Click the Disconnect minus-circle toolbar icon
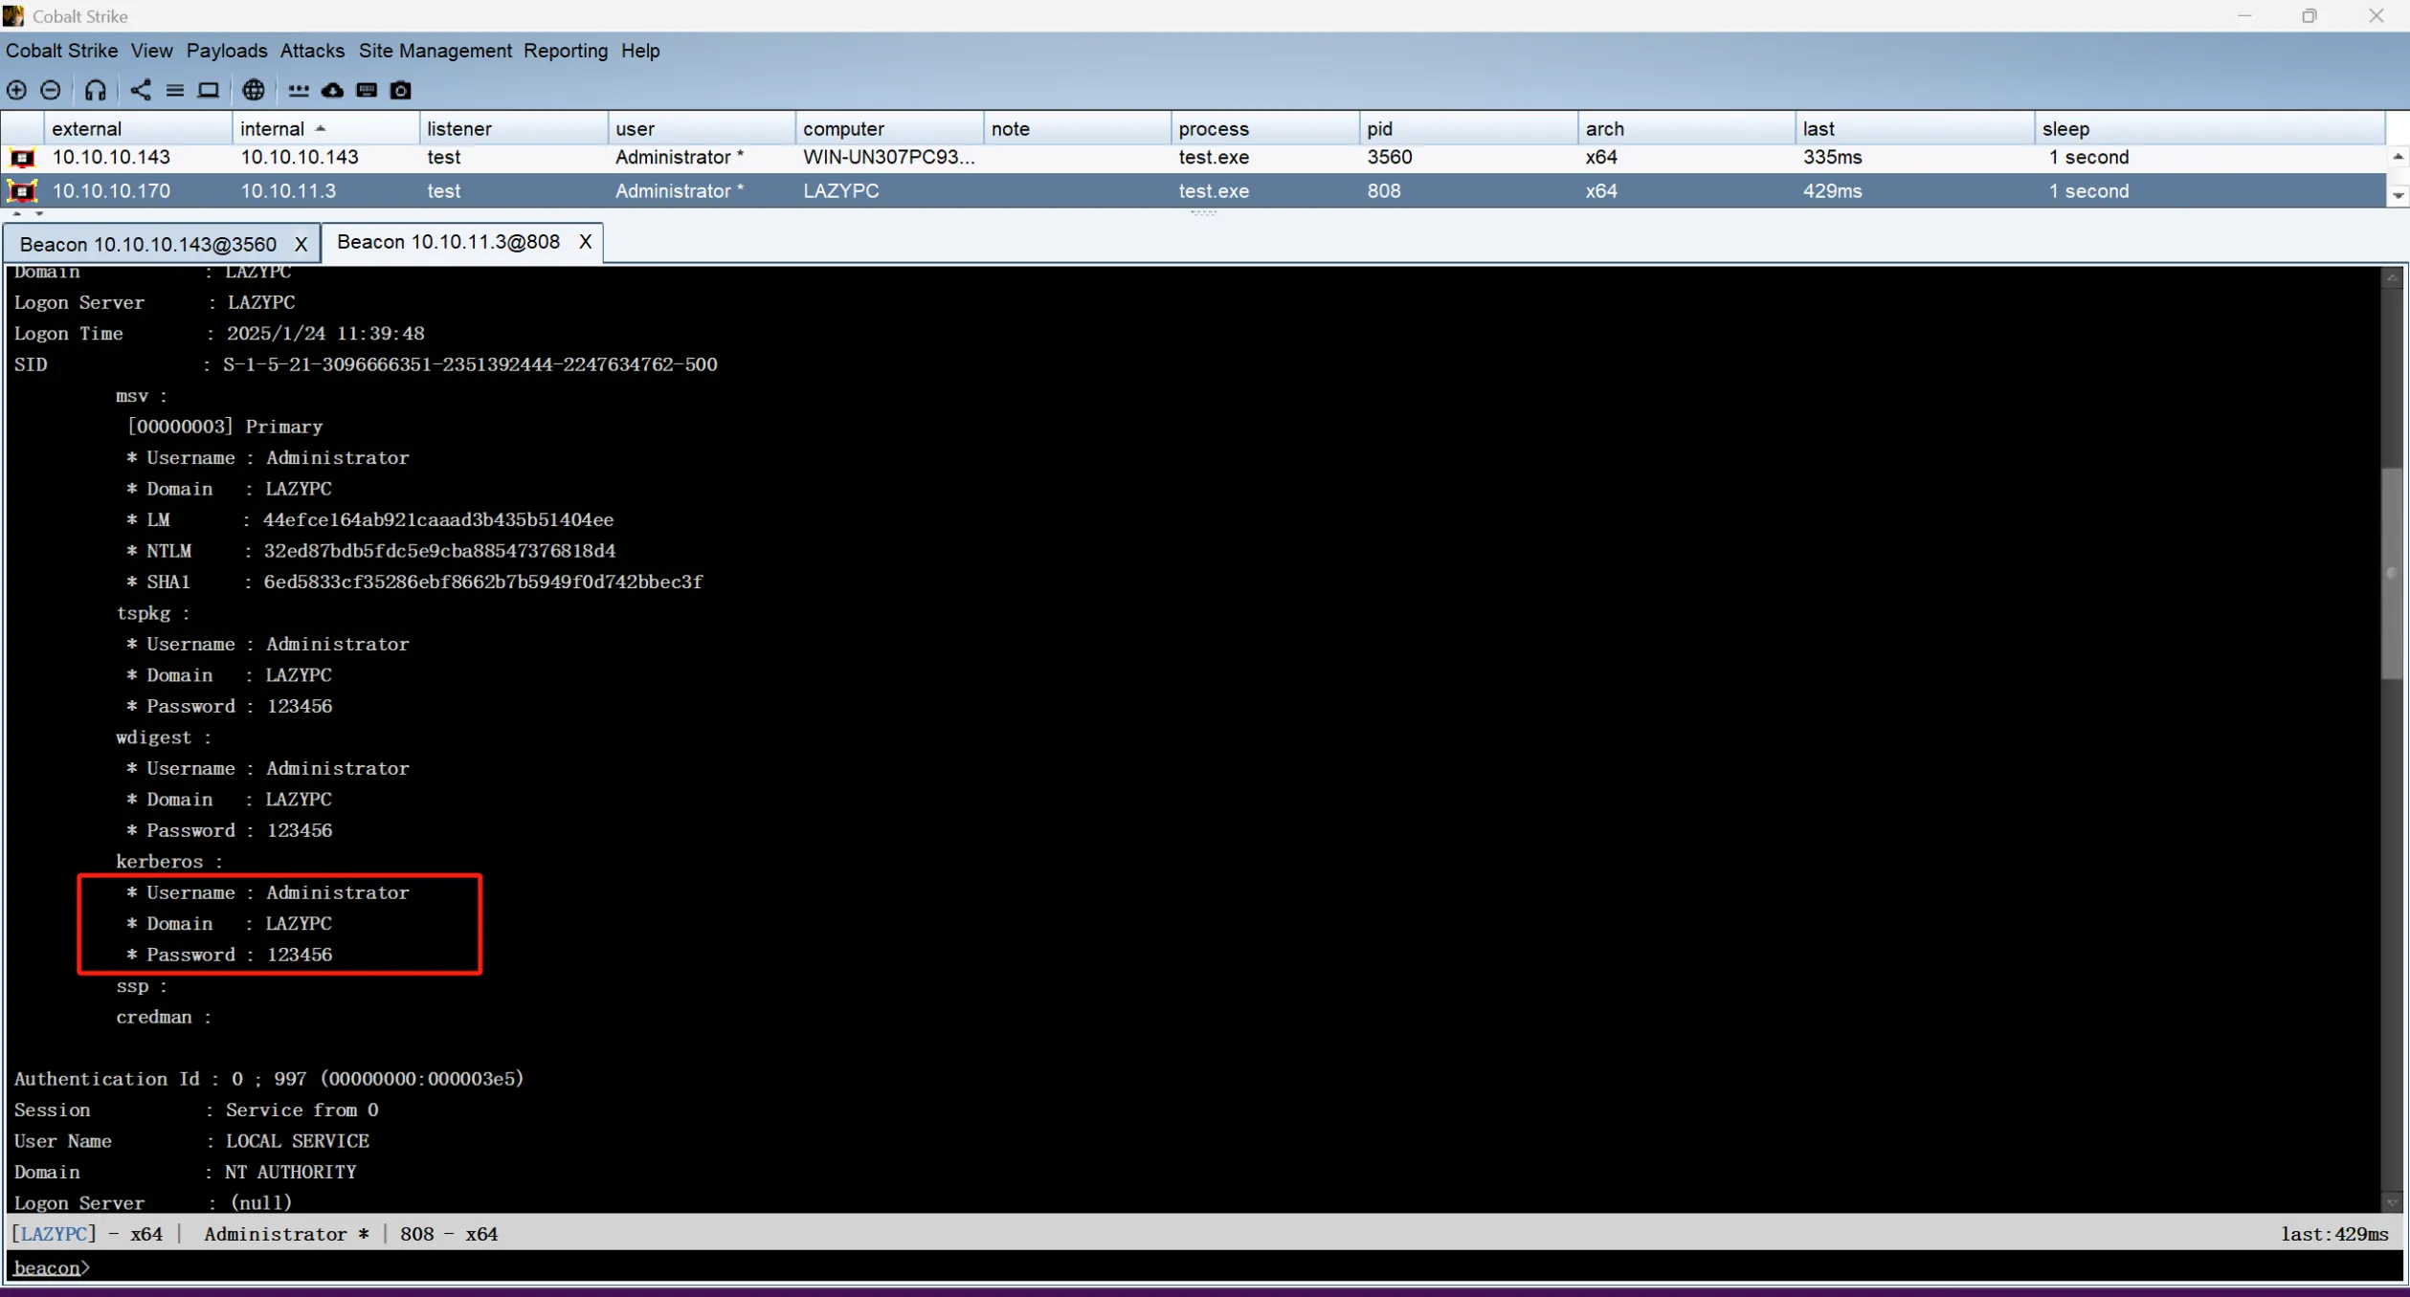Image resolution: width=2410 pixels, height=1297 pixels. pos(51,90)
